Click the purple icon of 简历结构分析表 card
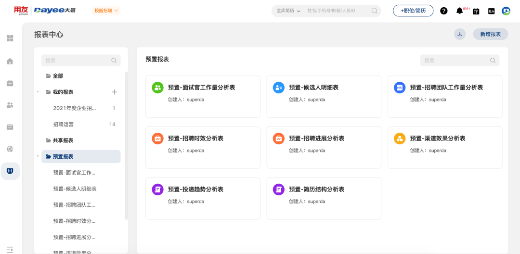This screenshot has width=520, height=254. pyautogui.click(x=279, y=190)
